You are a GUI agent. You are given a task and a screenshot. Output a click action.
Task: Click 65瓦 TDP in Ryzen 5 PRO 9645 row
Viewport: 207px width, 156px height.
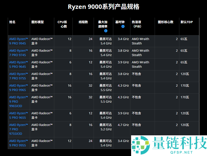tap(184, 62)
